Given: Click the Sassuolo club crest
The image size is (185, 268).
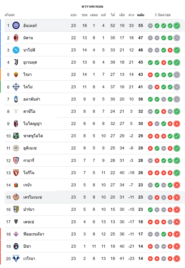Looking at the screenshot, I should tap(16, 136).
